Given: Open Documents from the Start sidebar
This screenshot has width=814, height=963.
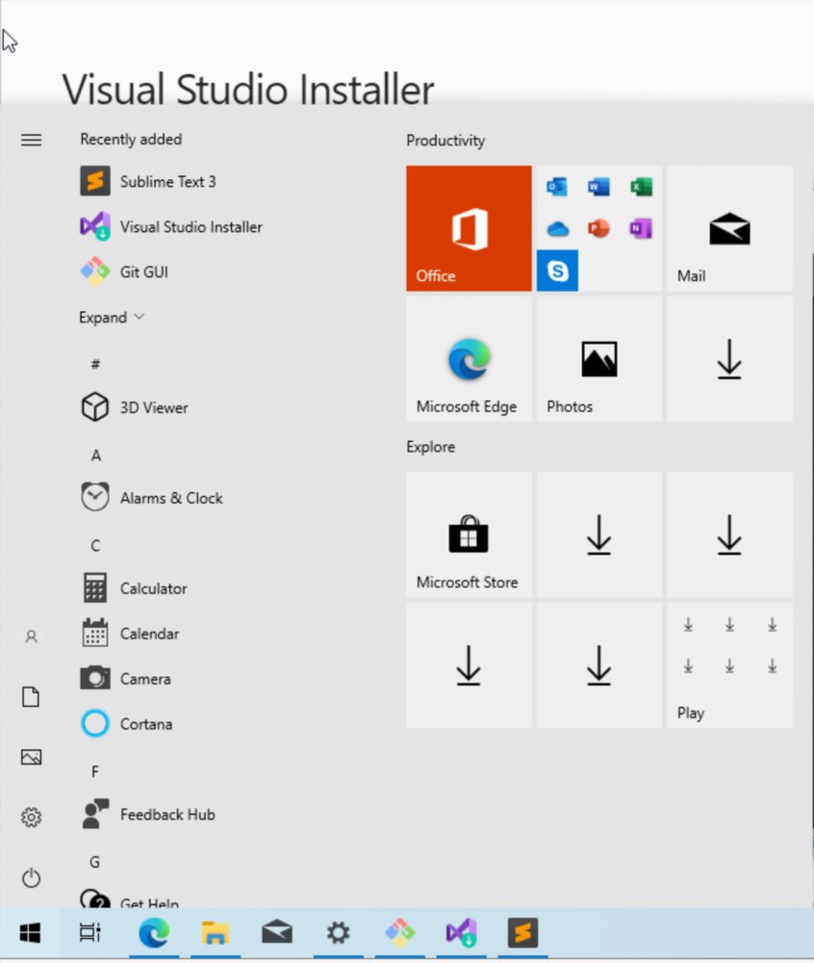Looking at the screenshot, I should pyautogui.click(x=32, y=696).
